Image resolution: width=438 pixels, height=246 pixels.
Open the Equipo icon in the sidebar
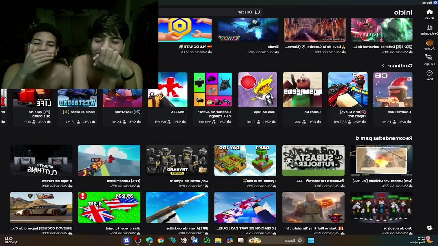429,58
